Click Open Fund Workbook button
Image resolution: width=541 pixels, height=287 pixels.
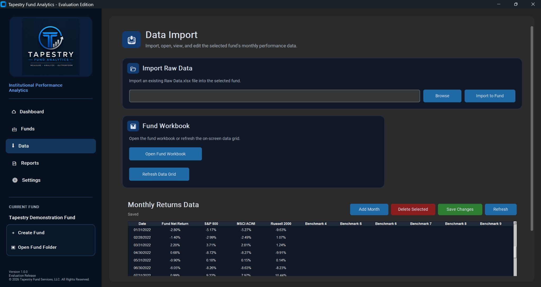pos(165,154)
